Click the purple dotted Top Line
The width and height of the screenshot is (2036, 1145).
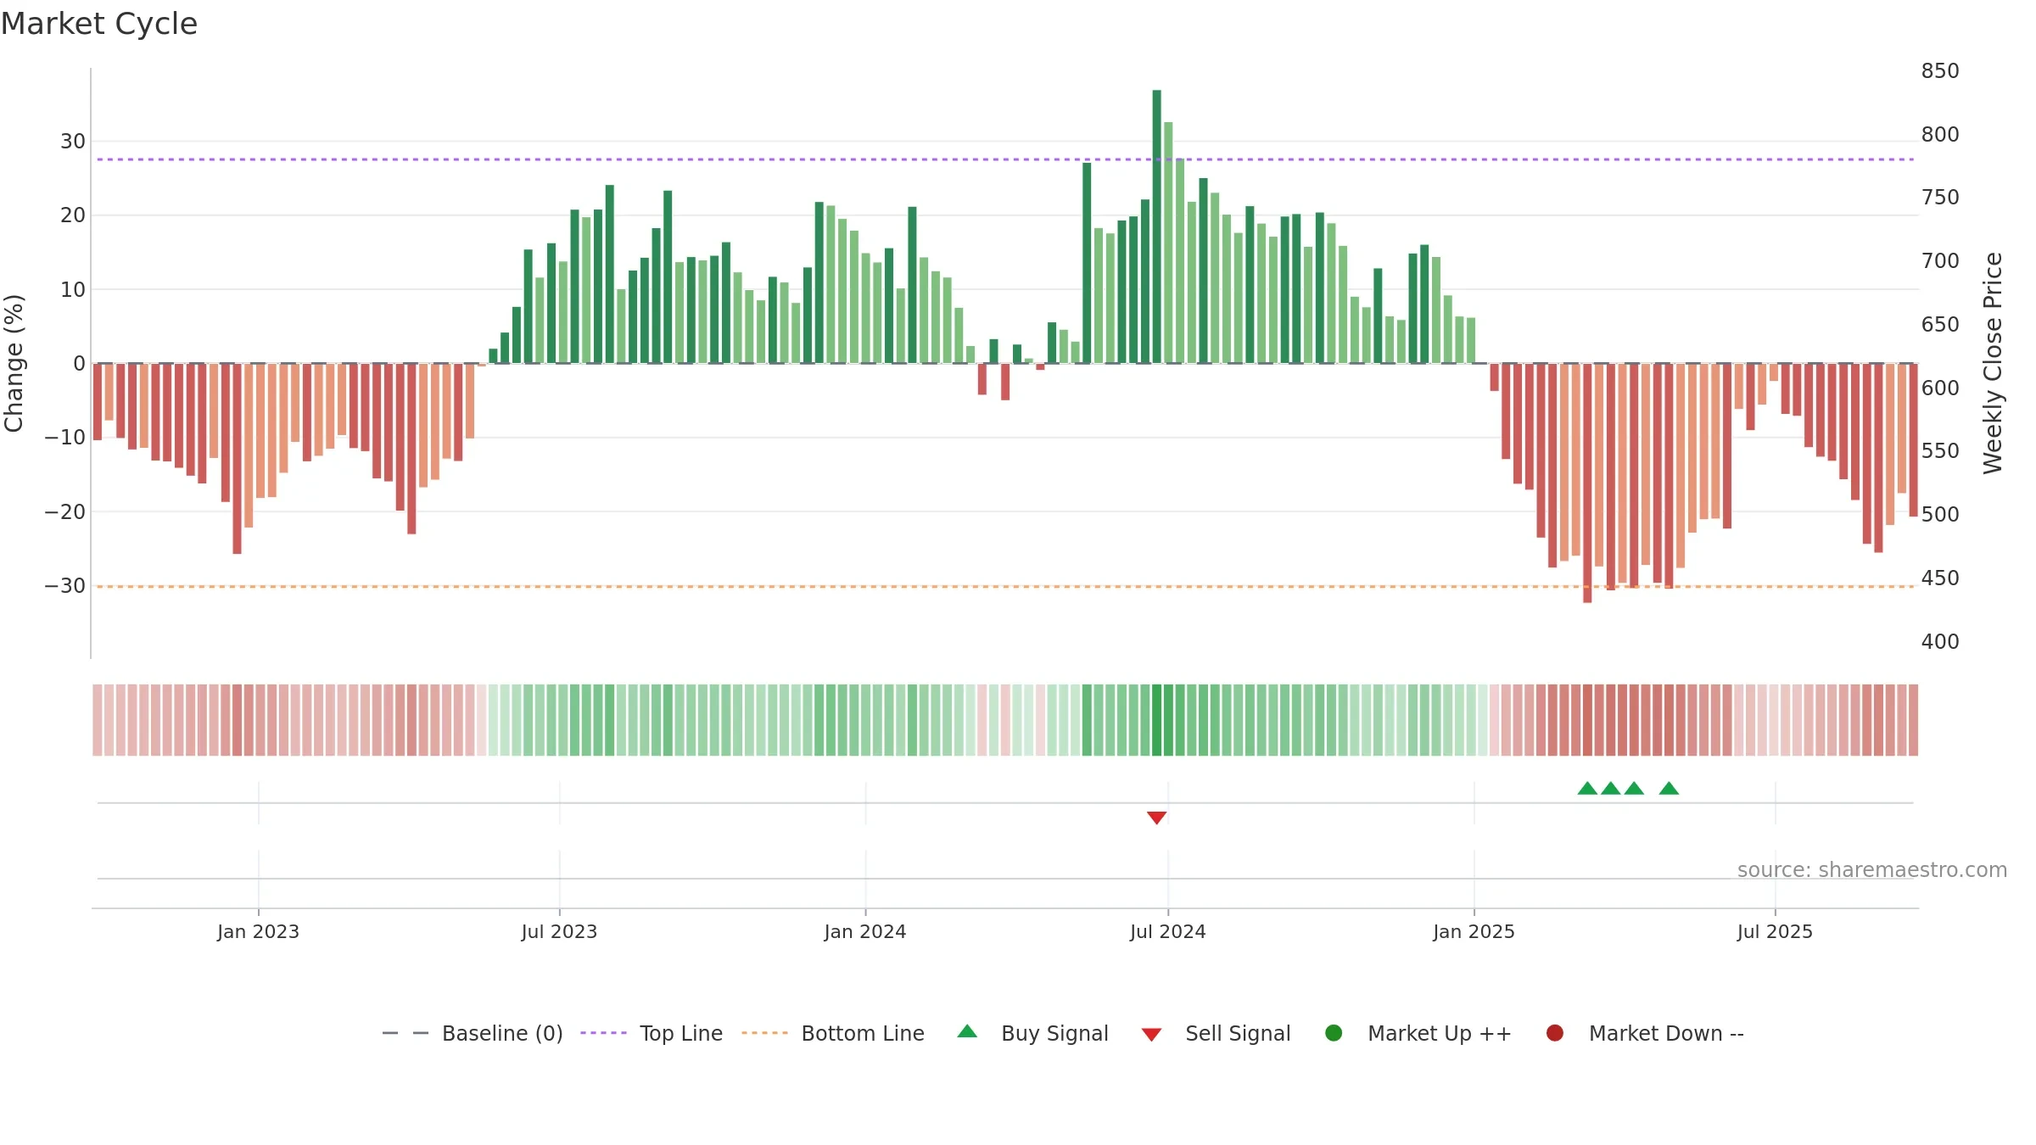point(1005,159)
